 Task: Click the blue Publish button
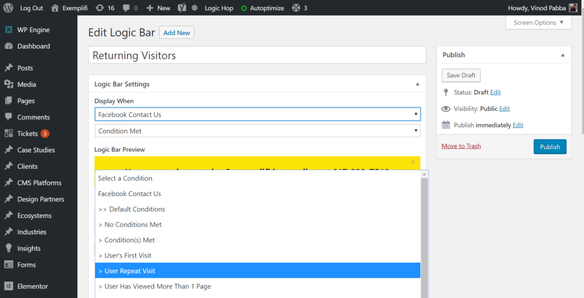pyautogui.click(x=550, y=147)
